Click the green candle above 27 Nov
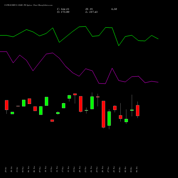The width and height of the screenshot is (178, 178). tap(109, 119)
